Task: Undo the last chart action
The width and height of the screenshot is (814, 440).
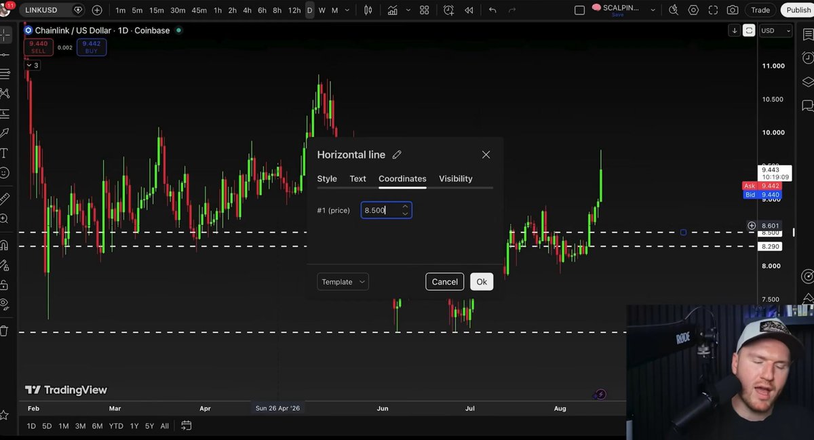Action: coord(492,10)
